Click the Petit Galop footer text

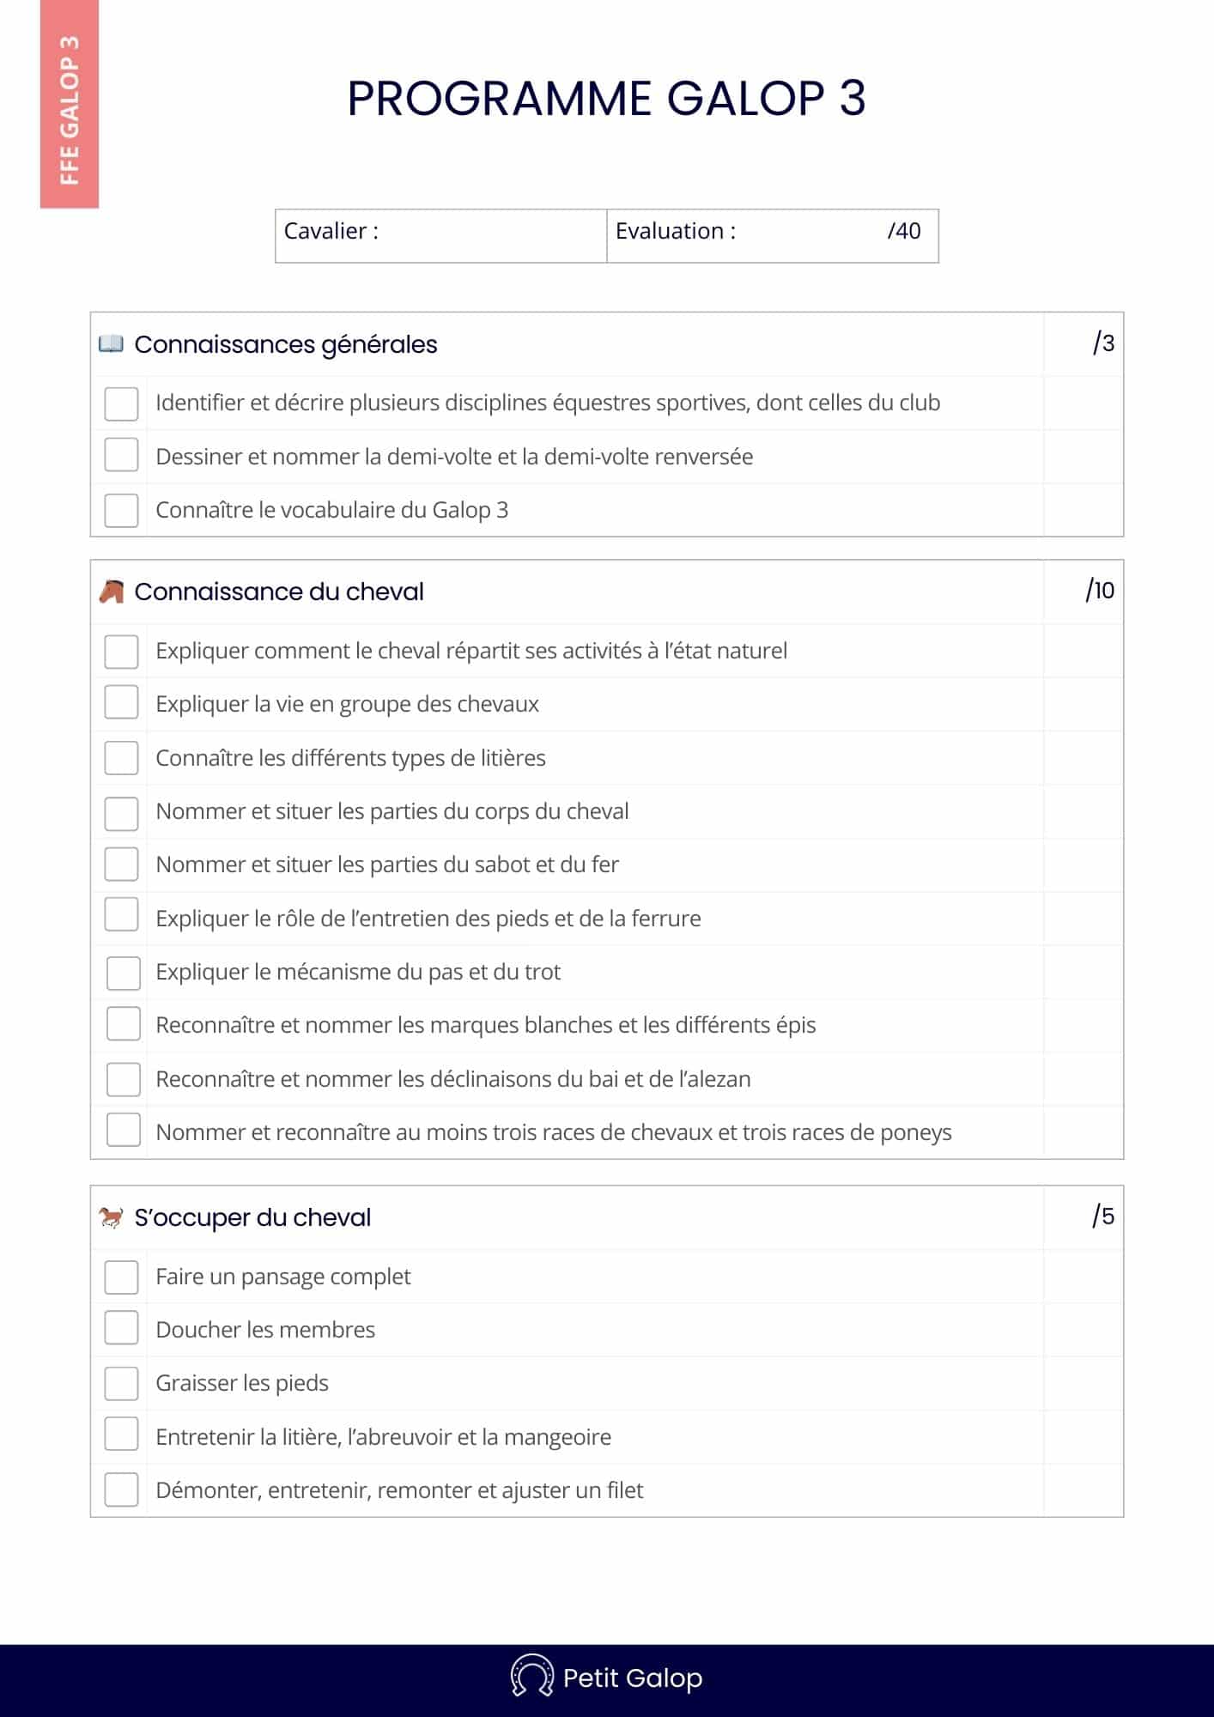tap(633, 1678)
